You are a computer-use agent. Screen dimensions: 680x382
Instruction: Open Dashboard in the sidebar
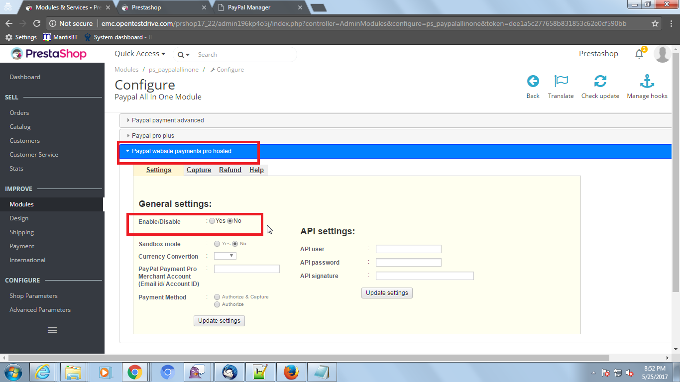point(25,77)
